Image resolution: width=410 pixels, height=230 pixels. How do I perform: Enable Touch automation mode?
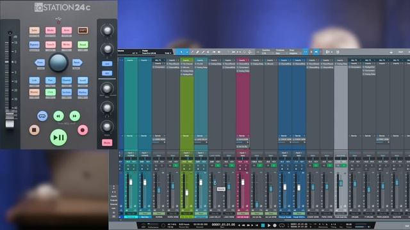pos(50,45)
